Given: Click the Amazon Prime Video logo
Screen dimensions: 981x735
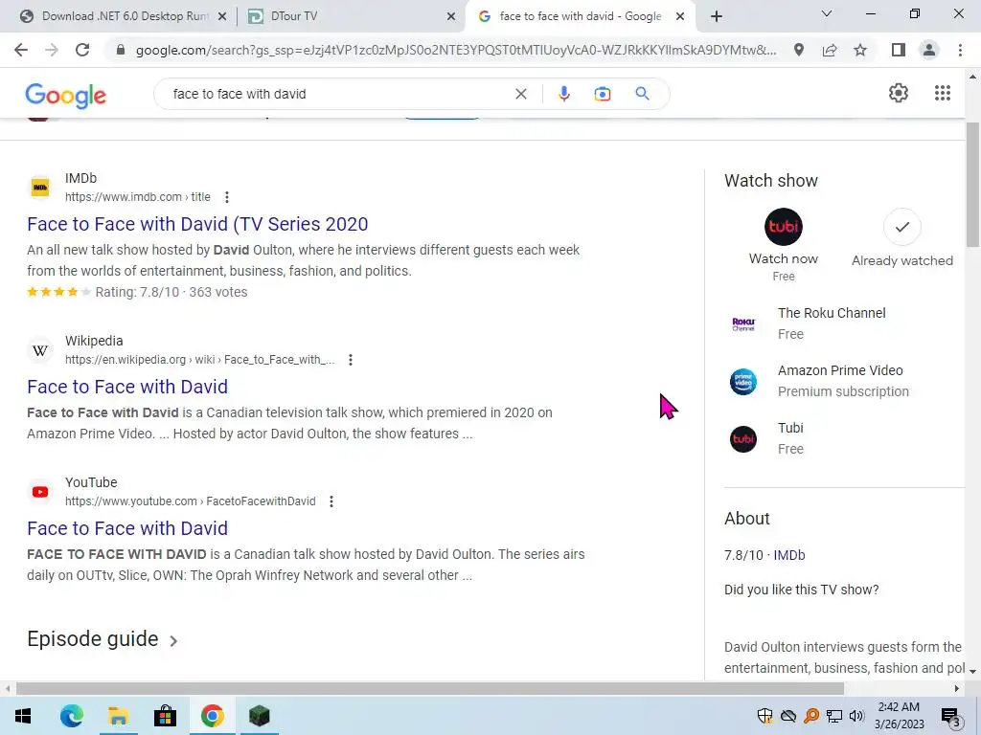Looking at the screenshot, I should pos(743,381).
